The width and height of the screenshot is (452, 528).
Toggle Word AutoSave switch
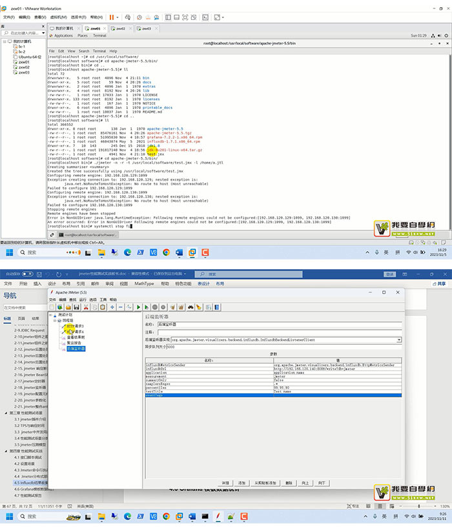click(27, 274)
